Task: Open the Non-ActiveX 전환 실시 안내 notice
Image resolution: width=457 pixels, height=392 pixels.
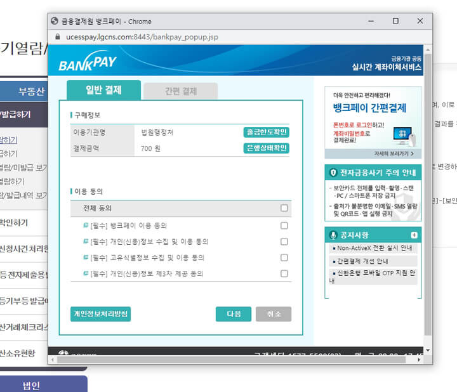Action: tap(374, 248)
